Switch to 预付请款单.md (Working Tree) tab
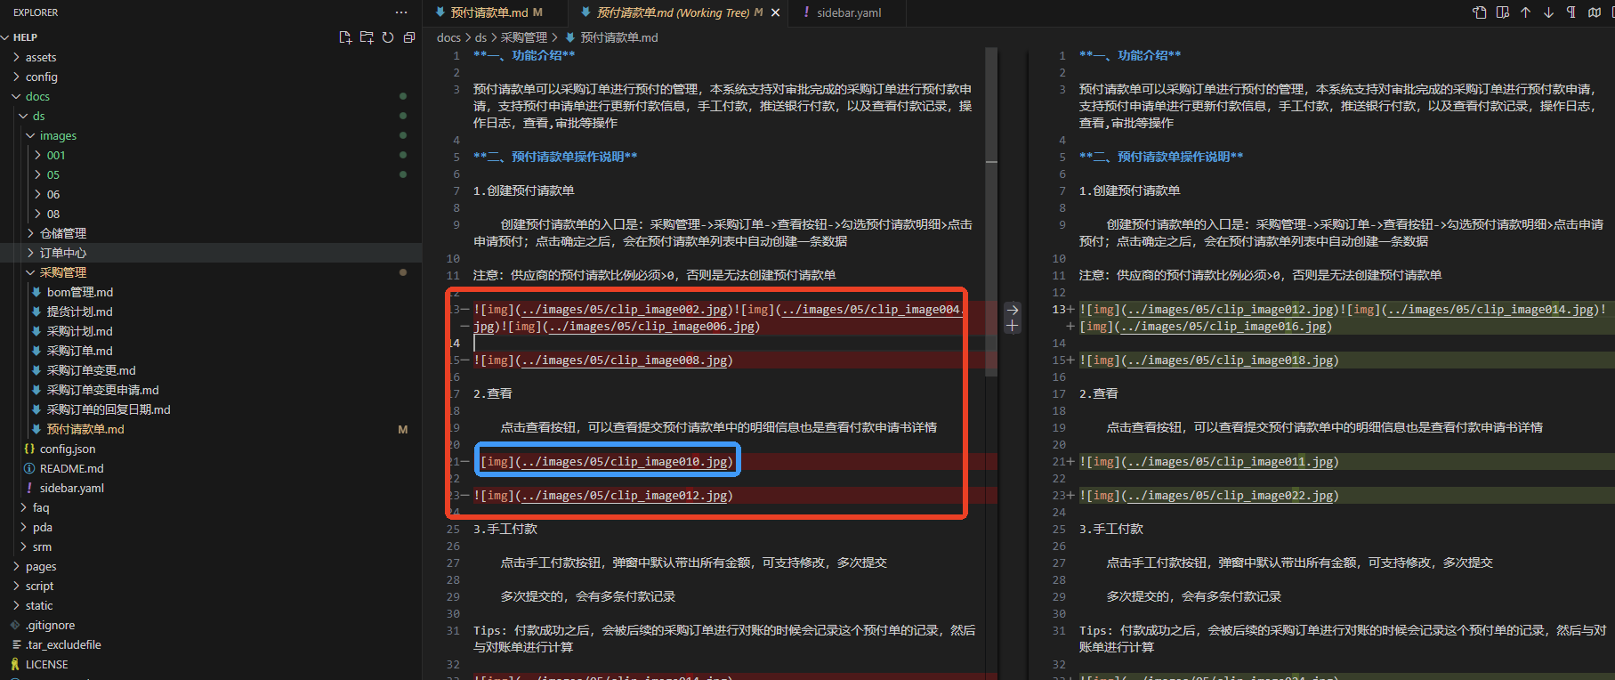 point(673,12)
